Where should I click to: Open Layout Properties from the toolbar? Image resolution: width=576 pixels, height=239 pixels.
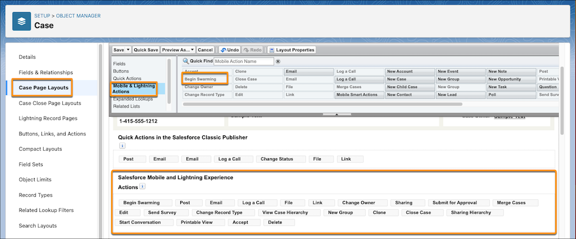click(291, 50)
